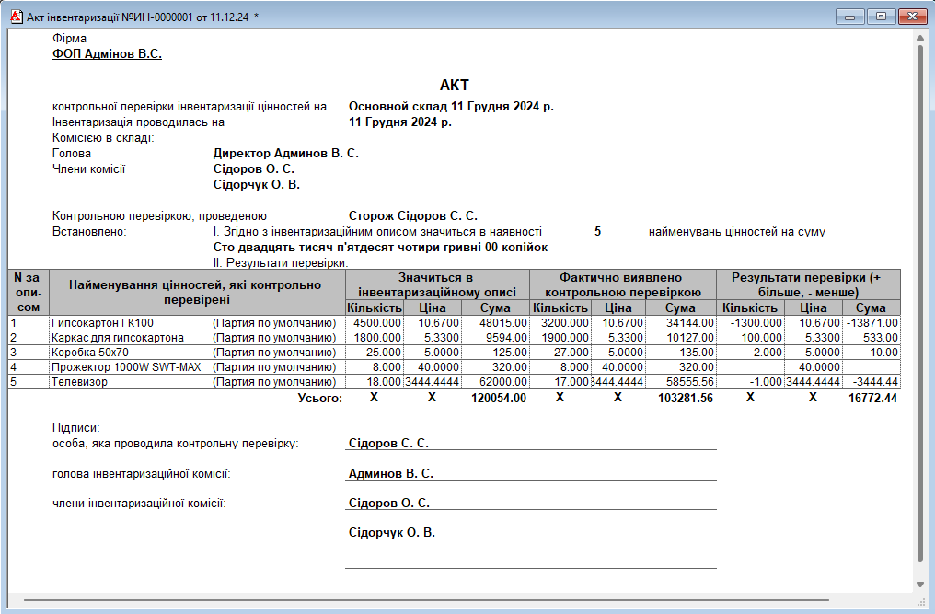Click the amount-in-words line Сто двадцять тисяч
Viewport: 935px width, 614px height.
[380, 247]
